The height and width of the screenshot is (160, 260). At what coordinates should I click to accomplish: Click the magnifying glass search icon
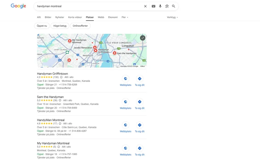pos(174,6)
